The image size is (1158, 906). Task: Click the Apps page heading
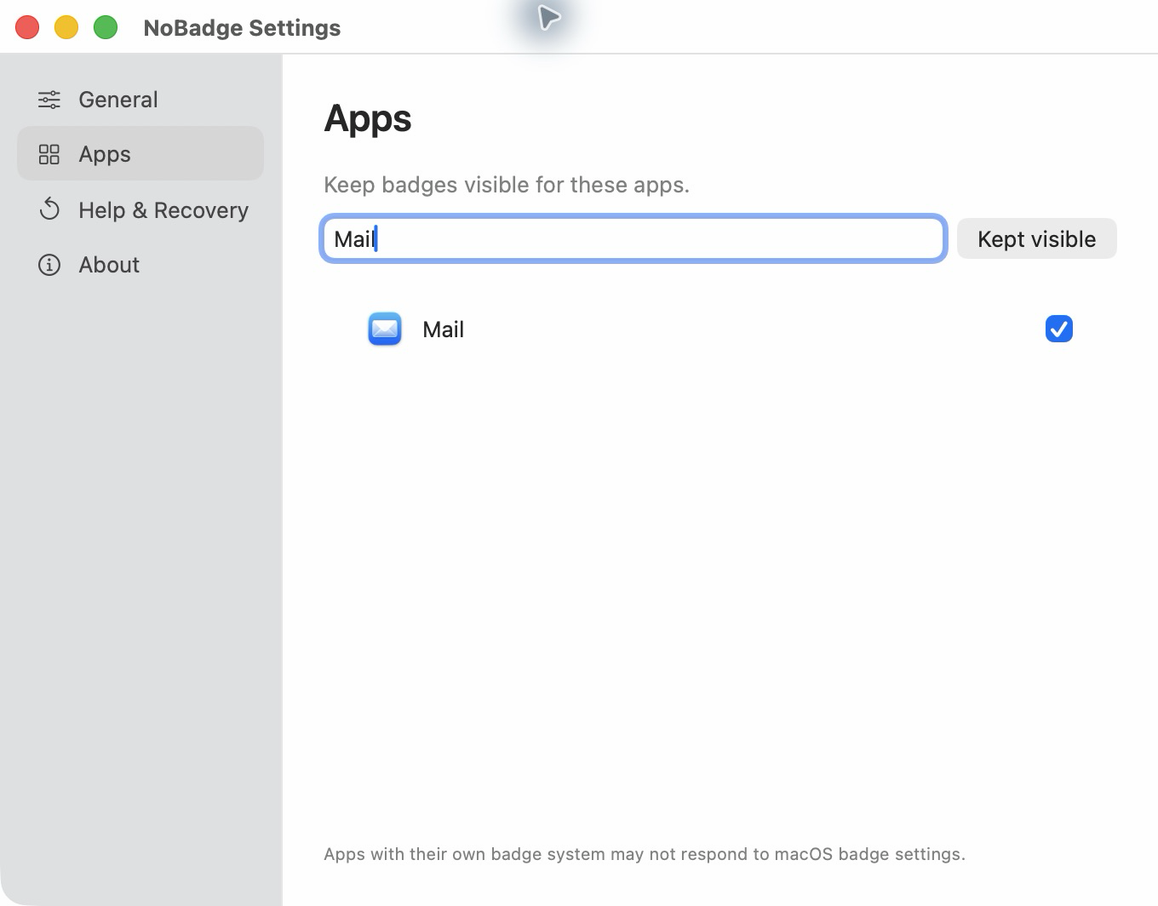coord(368,118)
